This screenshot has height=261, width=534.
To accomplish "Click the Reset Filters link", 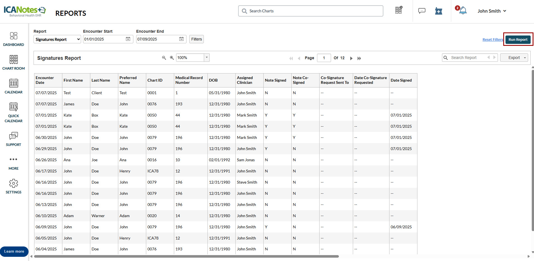I will tap(493, 40).
